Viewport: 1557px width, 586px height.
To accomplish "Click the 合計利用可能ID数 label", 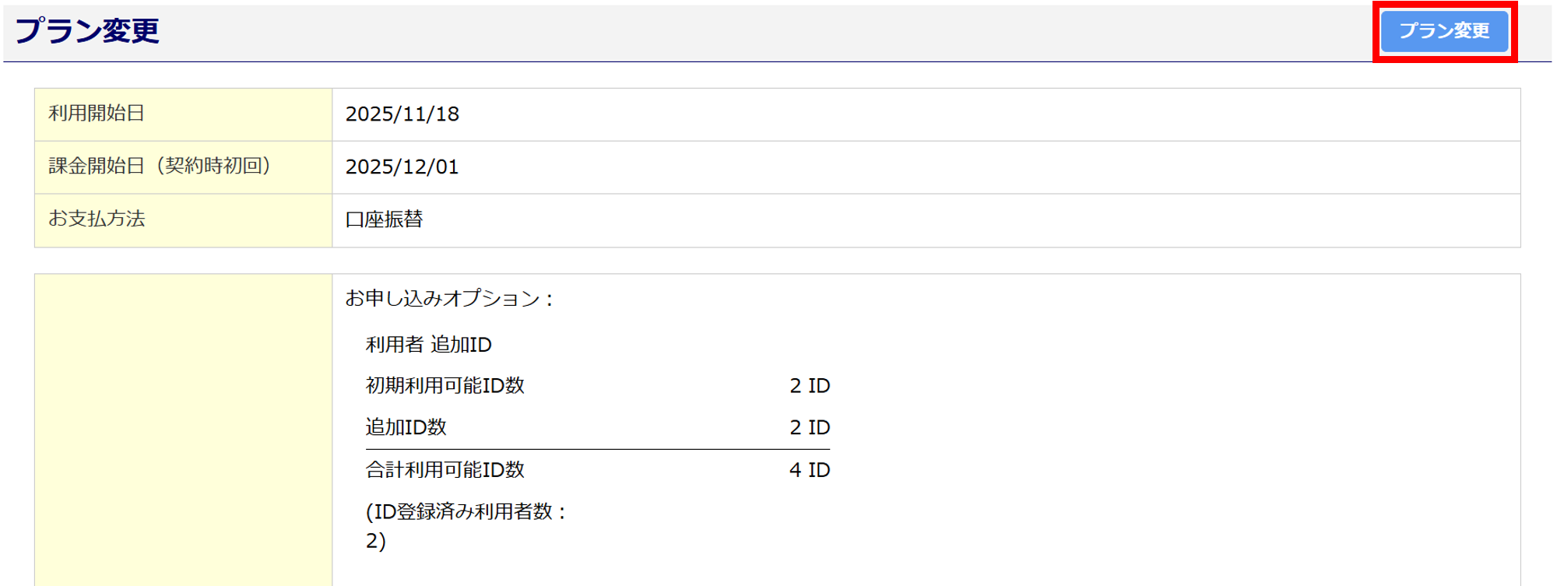I will 445,470.
